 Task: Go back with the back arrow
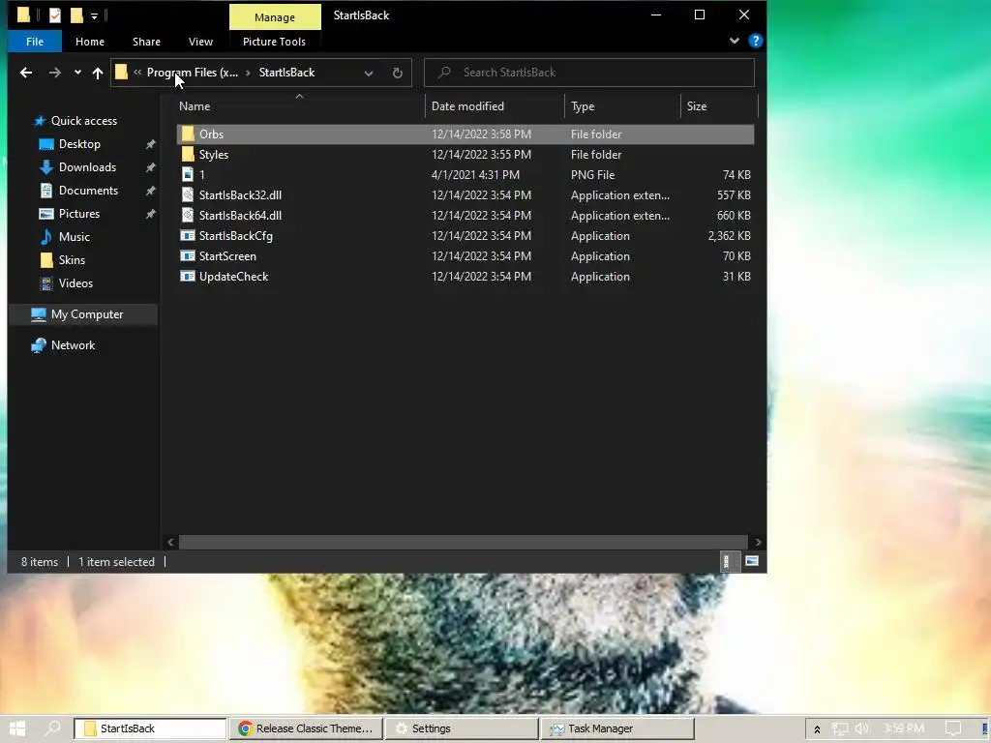coord(26,73)
